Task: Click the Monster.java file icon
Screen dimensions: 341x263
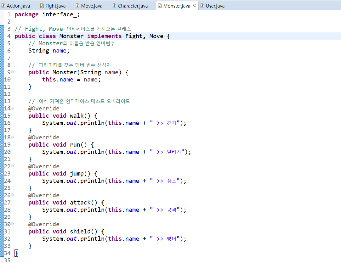Action: pyautogui.click(x=160, y=6)
